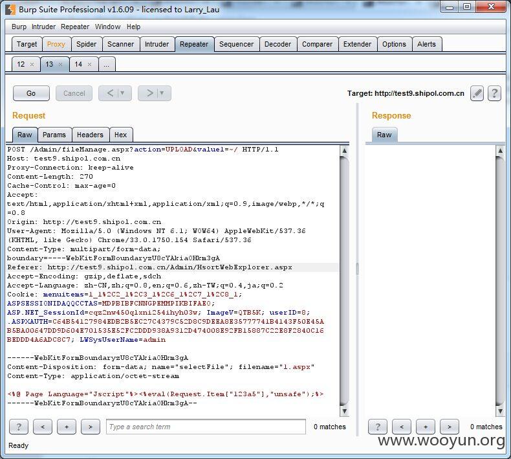The image size is (511, 459).
Task: Select Repeater sub-tab 13
Action: [49, 64]
